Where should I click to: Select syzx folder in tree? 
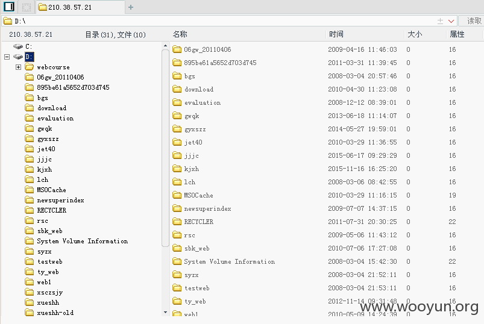pyautogui.click(x=44, y=252)
